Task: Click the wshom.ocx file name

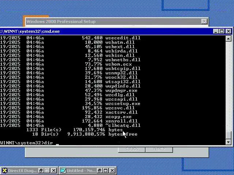Action: (x=118, y=64)
